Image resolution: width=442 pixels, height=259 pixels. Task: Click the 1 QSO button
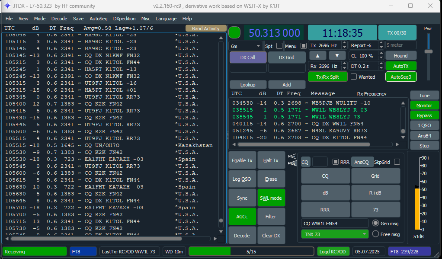coord(424,125)
